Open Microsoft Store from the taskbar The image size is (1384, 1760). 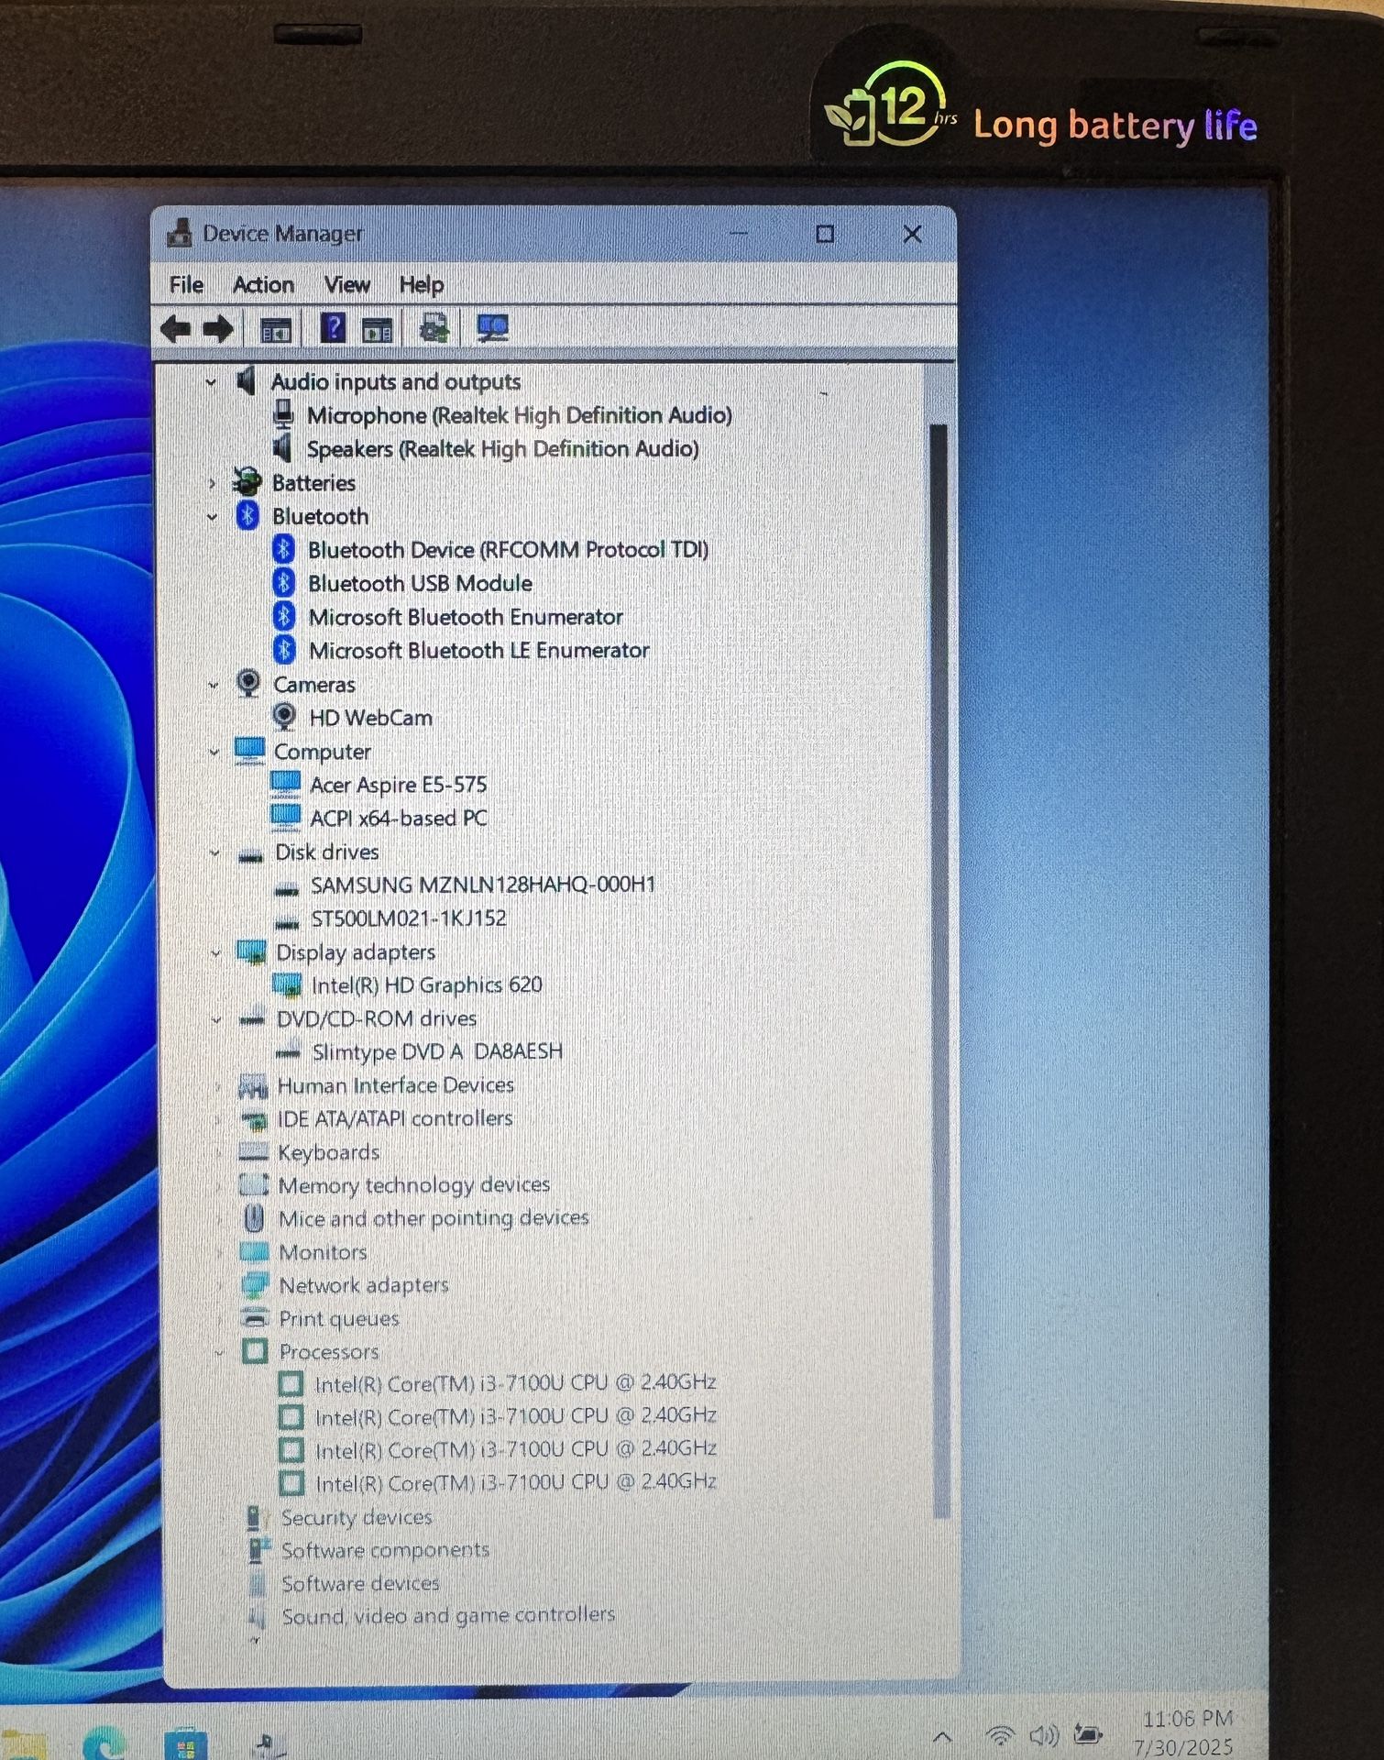[185, 1742]
